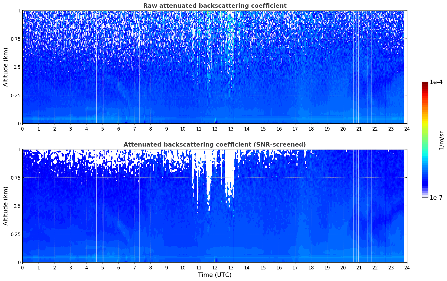Click hour tick '3' under the raw plot
Screen dimensions: 447x281
(71, 129)
